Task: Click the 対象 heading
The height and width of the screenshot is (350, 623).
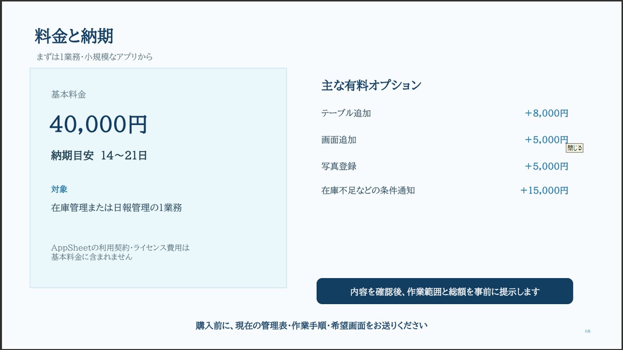Action: tap(59, 189)
